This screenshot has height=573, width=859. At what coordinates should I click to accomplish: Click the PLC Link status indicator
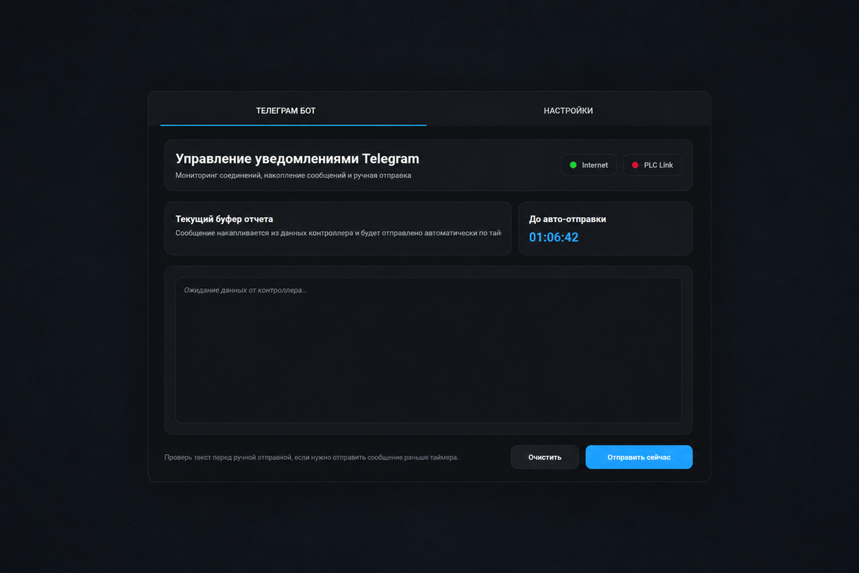pyautogui.click(x=652, y=165)
